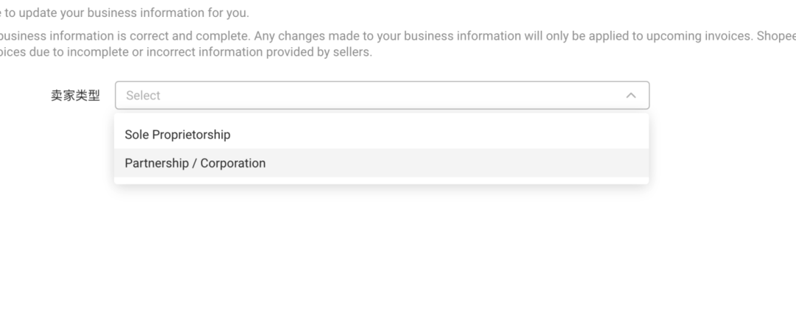Viewport: 796px width, 324px height.
Task: Click the "incomplete or incorrect information" line
Action: click(x=186, y=53)
